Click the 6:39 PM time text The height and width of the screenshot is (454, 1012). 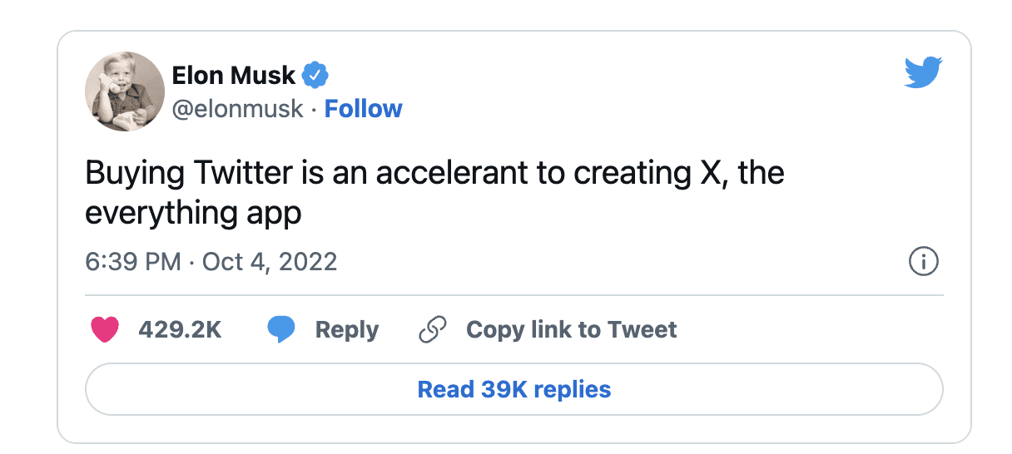pos(133,262)
